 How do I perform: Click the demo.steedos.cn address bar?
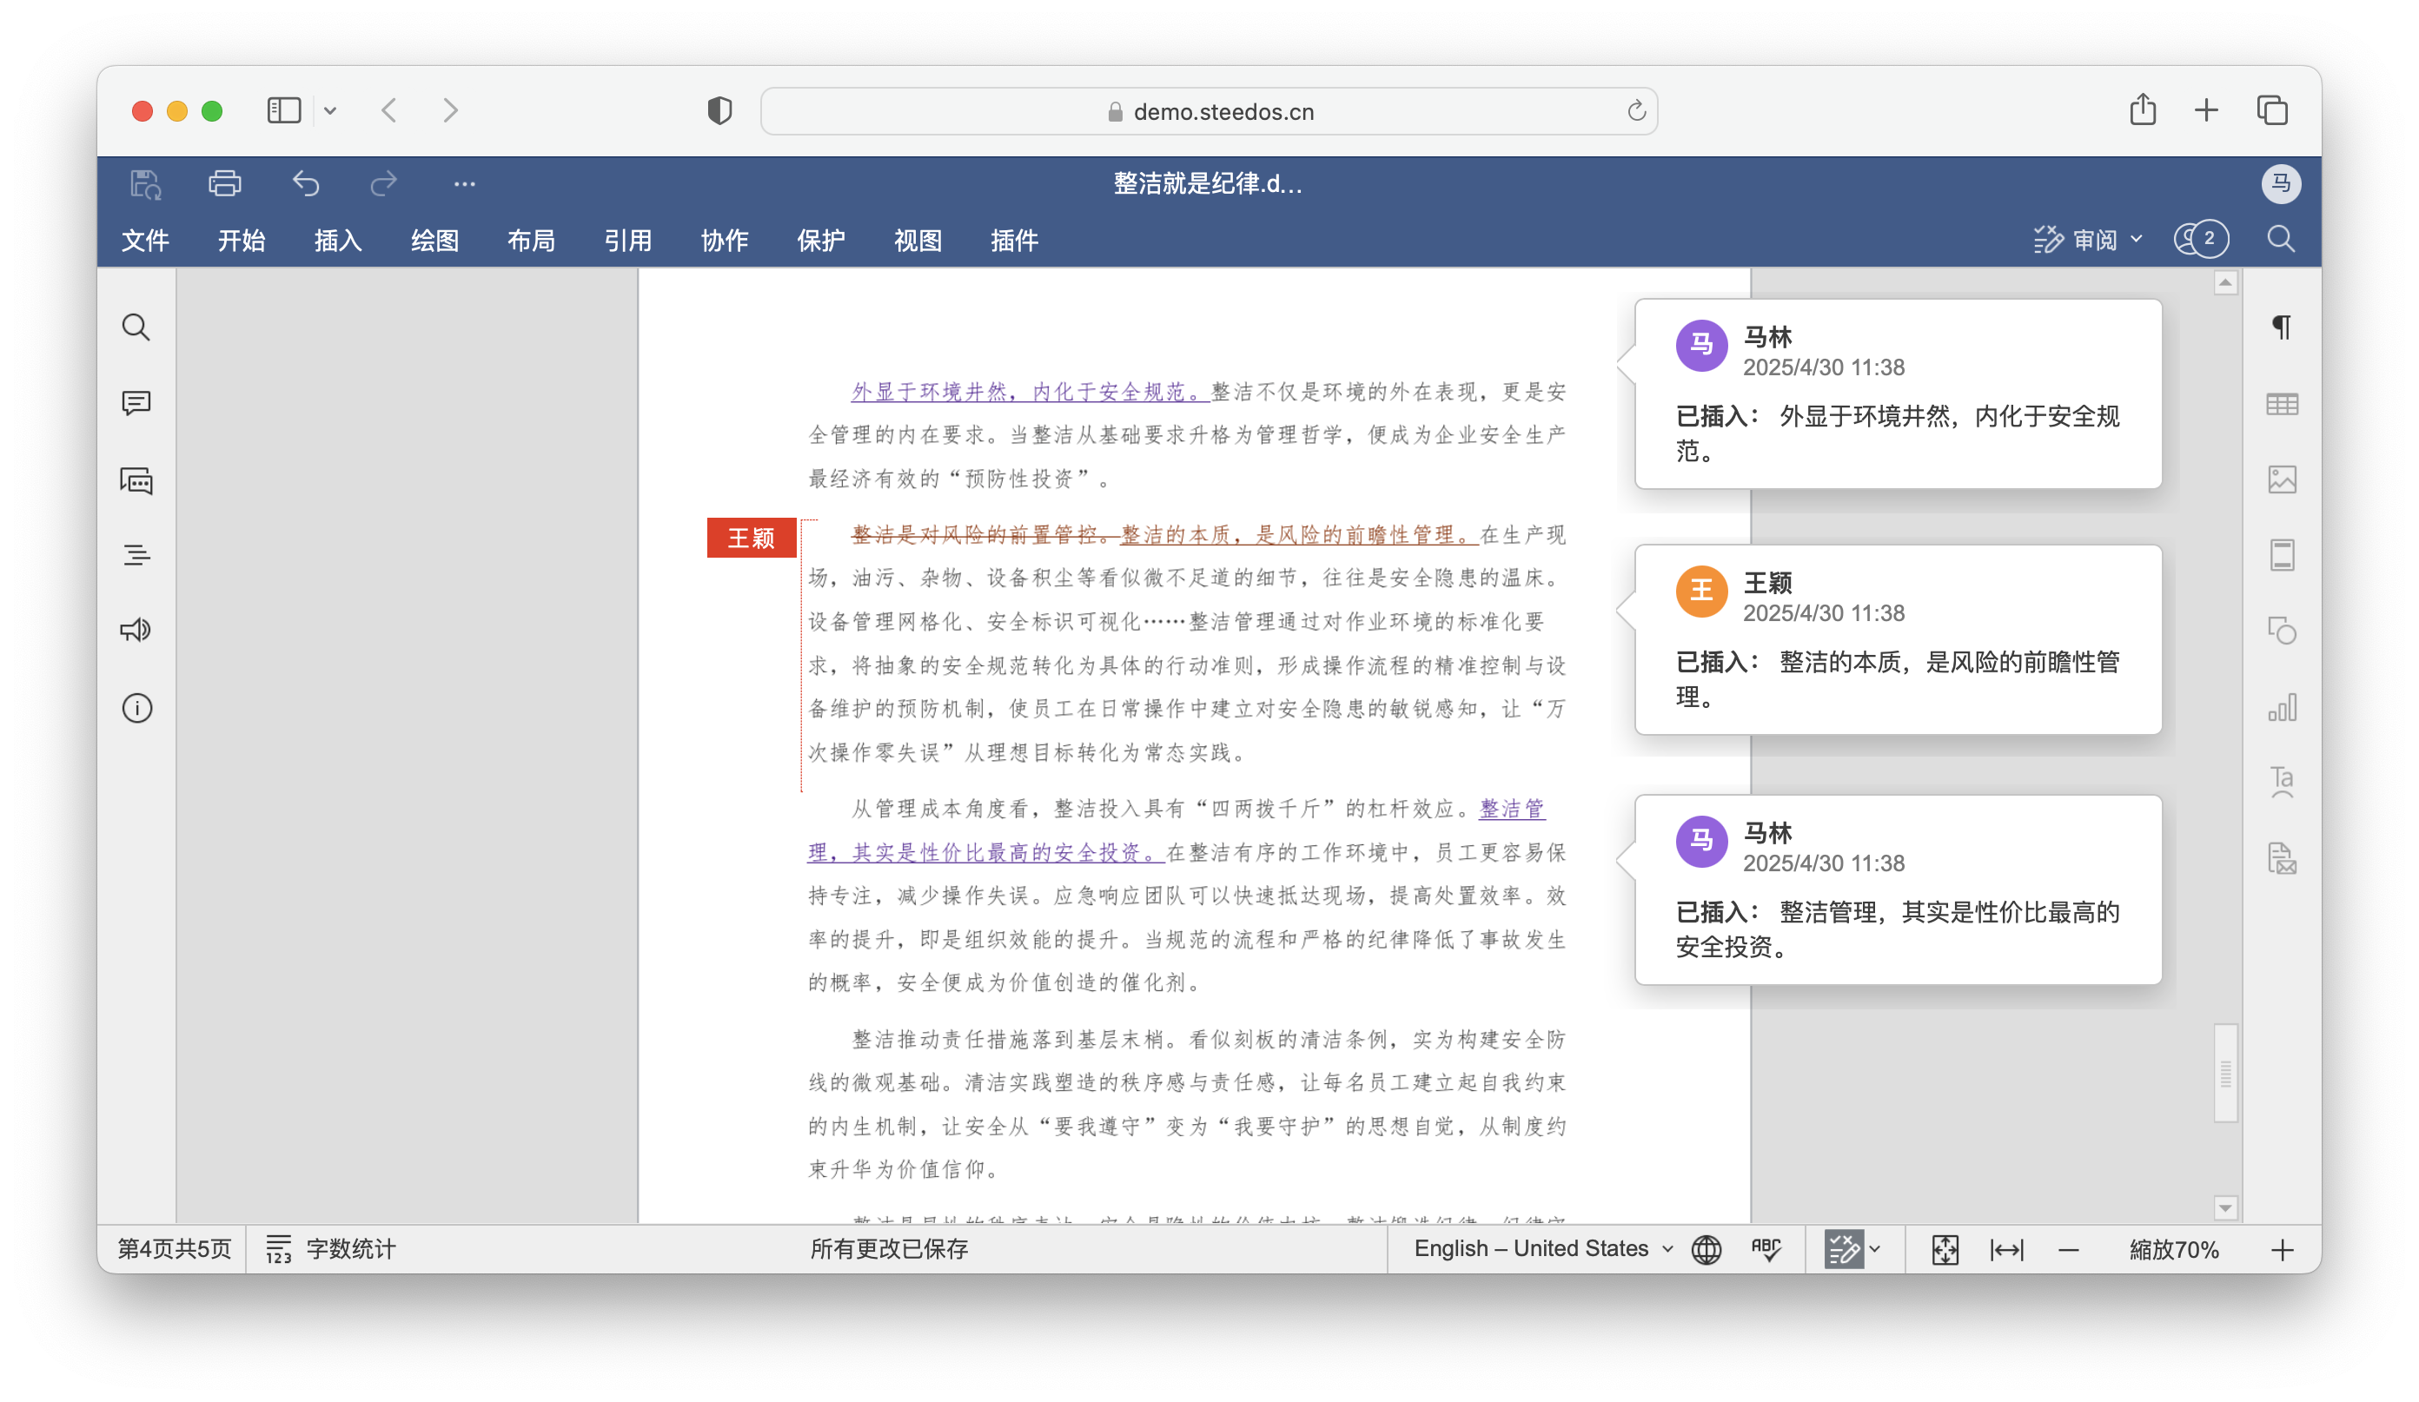tap(1209, 111)
